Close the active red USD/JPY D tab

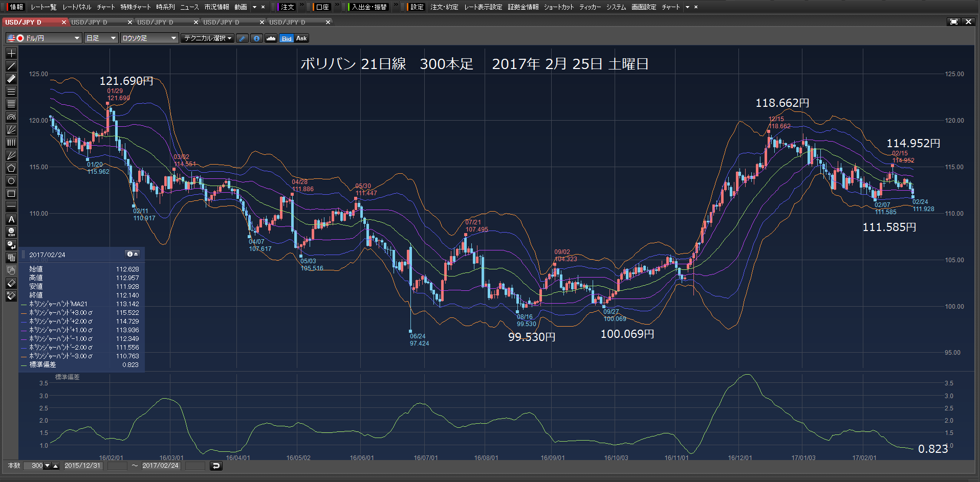point(64,22)
